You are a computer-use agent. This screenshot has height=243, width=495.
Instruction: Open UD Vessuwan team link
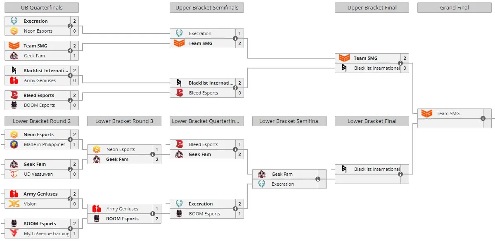(38, 174)
